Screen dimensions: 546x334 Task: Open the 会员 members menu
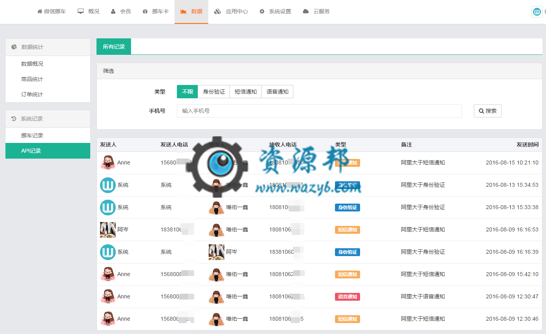click(120, 11)
